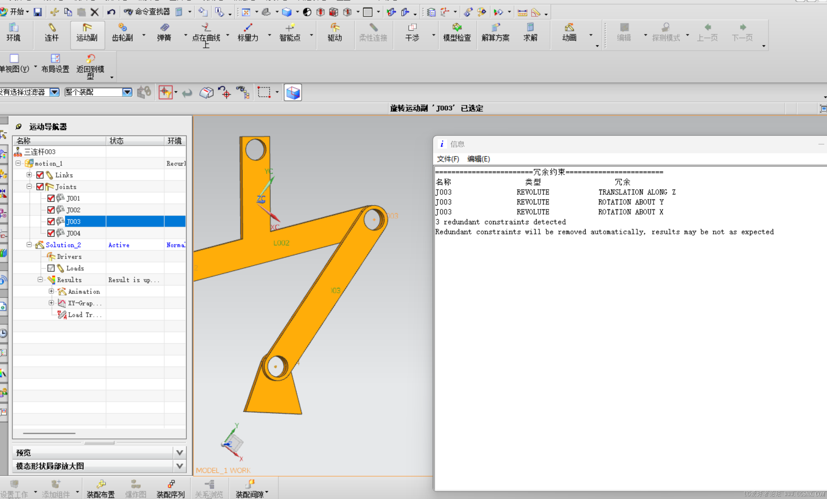827x499 pixels.
Task: Open the 驱动 (Driver) tool
Action: click(x=335, y=32)
